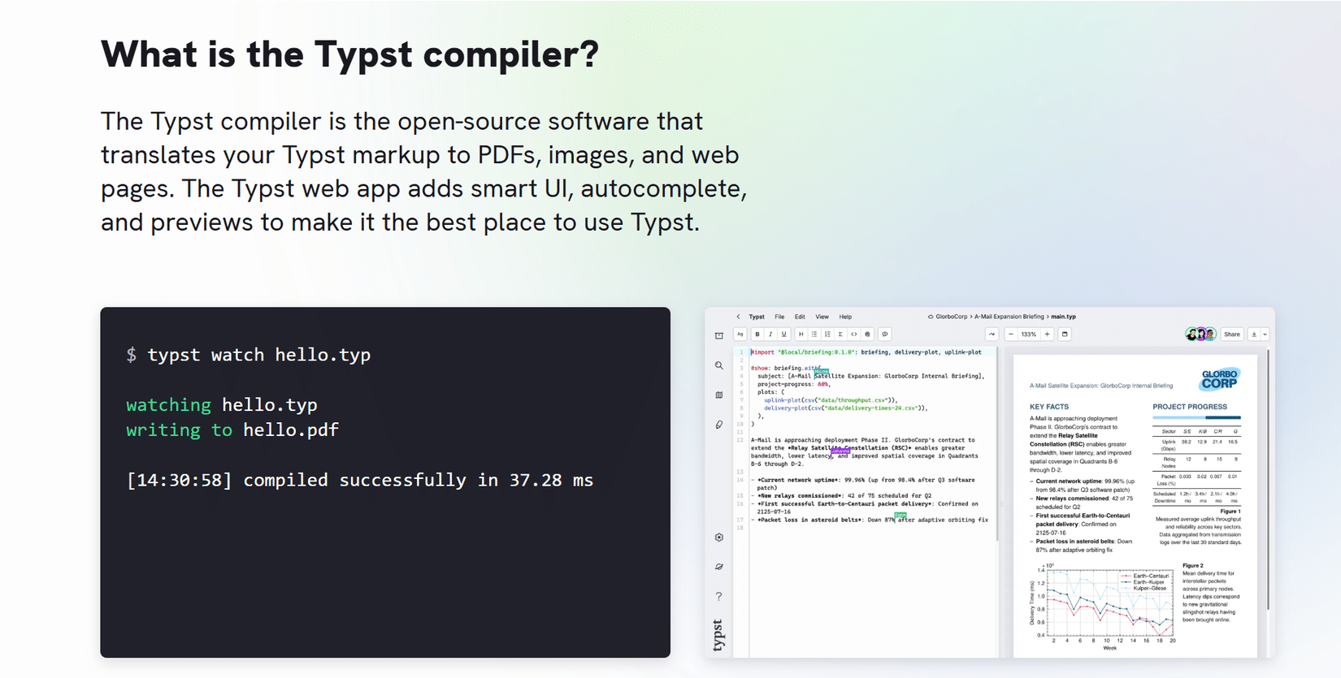Open the Typst menu
The image size is (1341, 678).
757,317
